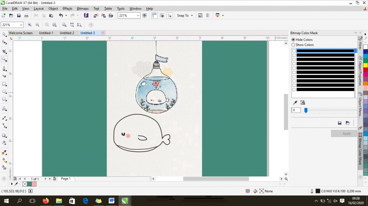The image size is (368, 206).
Task: Expand the Snap To dropdown
Action: click(x=191, y=15)
